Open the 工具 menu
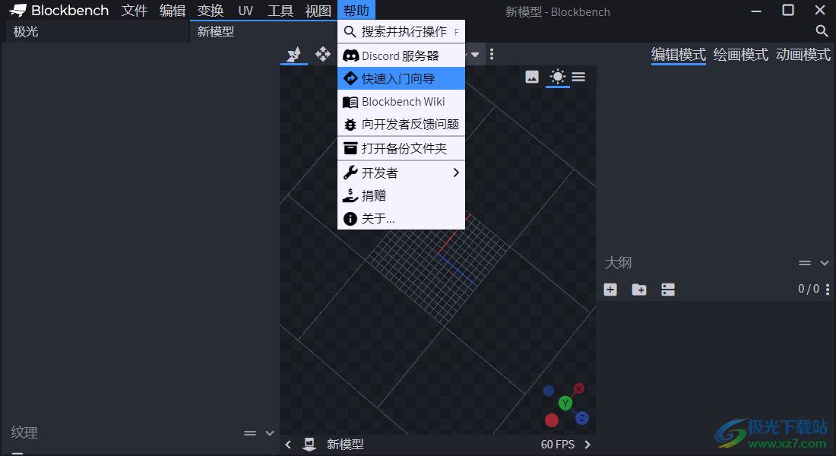Image resolution: width=836 pixels, height=456 pixels. [280, 10]
